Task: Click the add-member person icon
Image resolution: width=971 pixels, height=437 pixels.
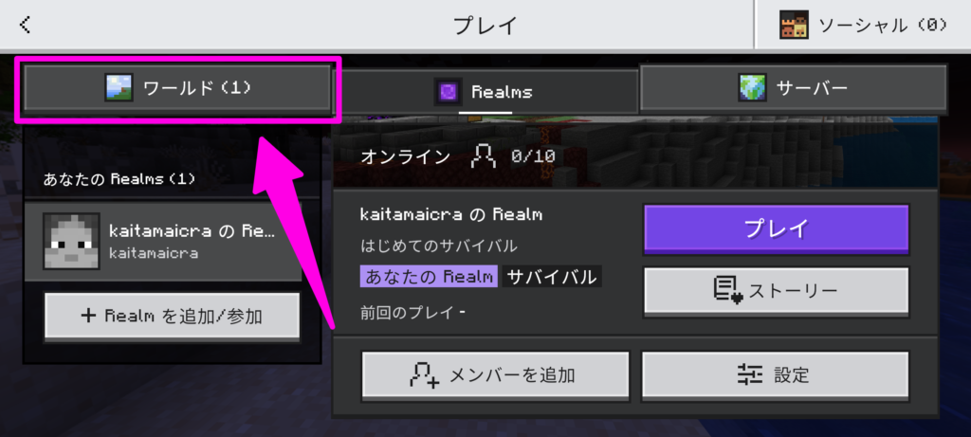Action: click(x=425, y=375)
